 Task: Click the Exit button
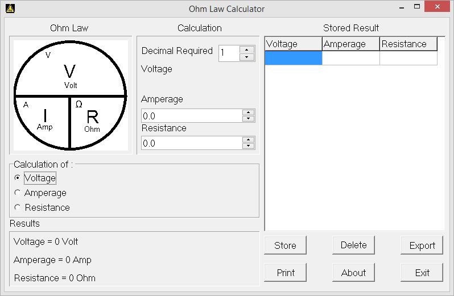422,272
